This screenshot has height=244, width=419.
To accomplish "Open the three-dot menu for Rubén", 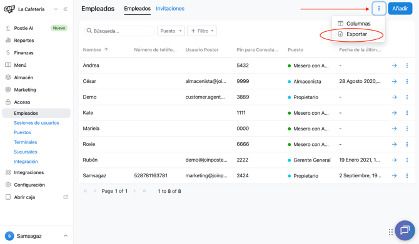I will pyautogui.click(x=407, y=160).
